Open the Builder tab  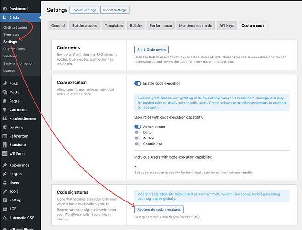coord(136,26)
